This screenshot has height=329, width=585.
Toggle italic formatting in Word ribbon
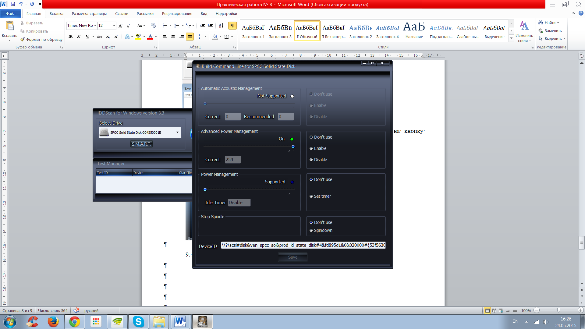point(79,37)
